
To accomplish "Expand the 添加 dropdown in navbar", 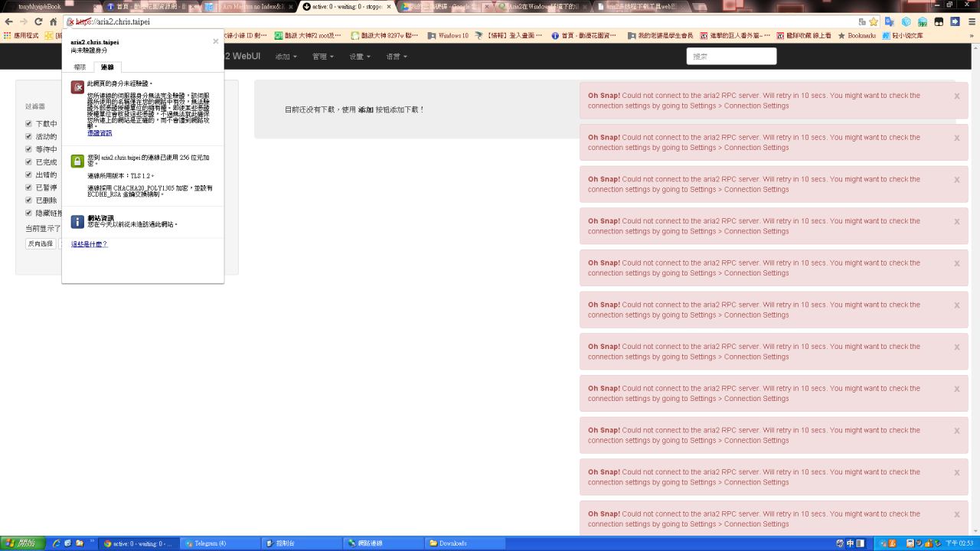I will (x=286, y=57).
